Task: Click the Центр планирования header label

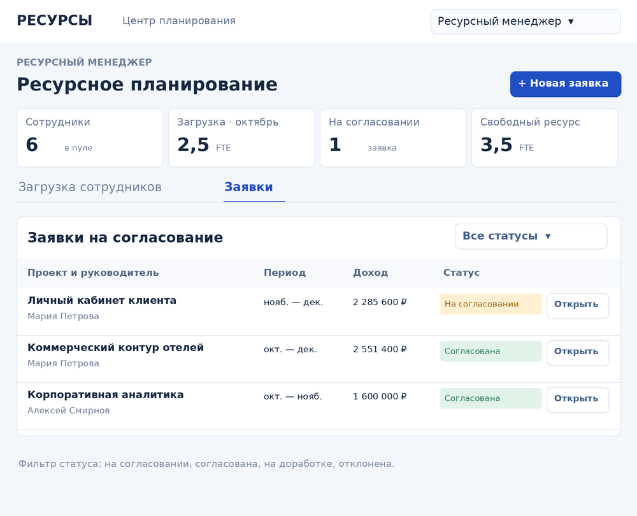Action: (179, 21)
